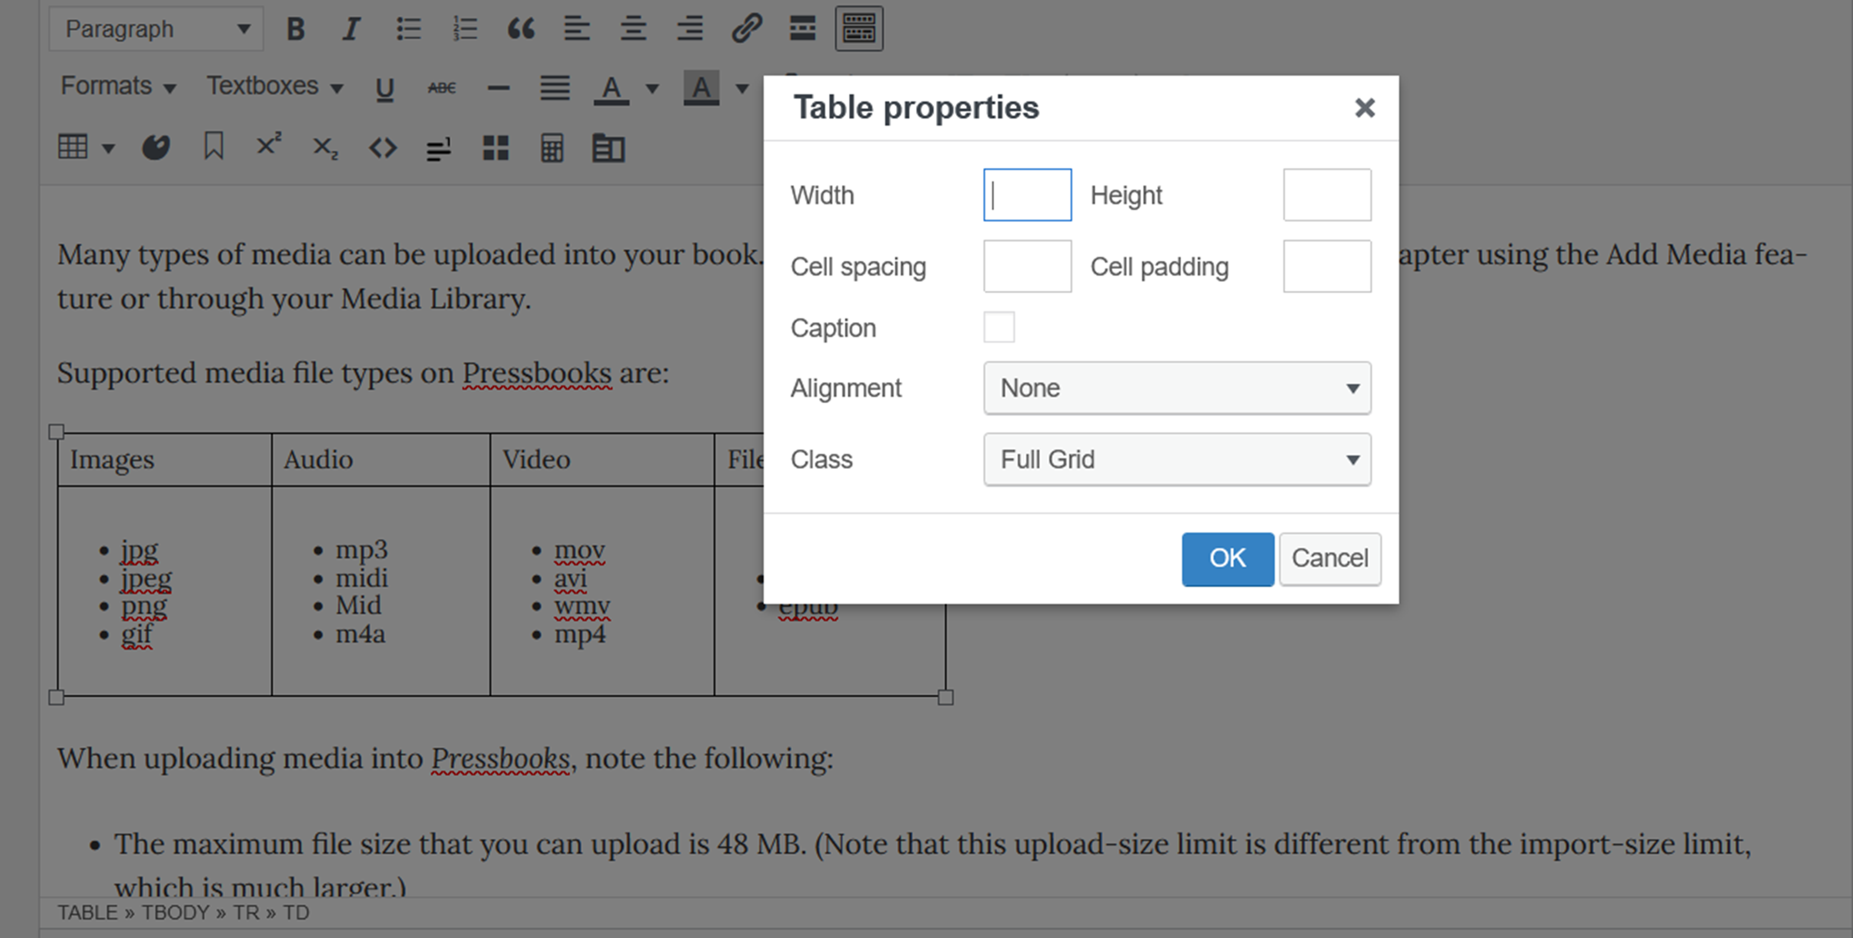Click the Audio table header cell

pyautogui.click(x=381, y=460)
